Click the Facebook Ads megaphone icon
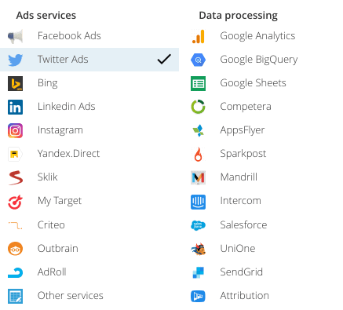The image size is (343, 310). pyautogui.click(x=15, y=36)
